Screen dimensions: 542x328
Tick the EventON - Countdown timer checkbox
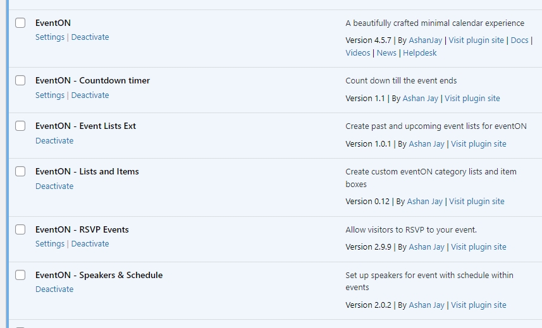[20, 80]
